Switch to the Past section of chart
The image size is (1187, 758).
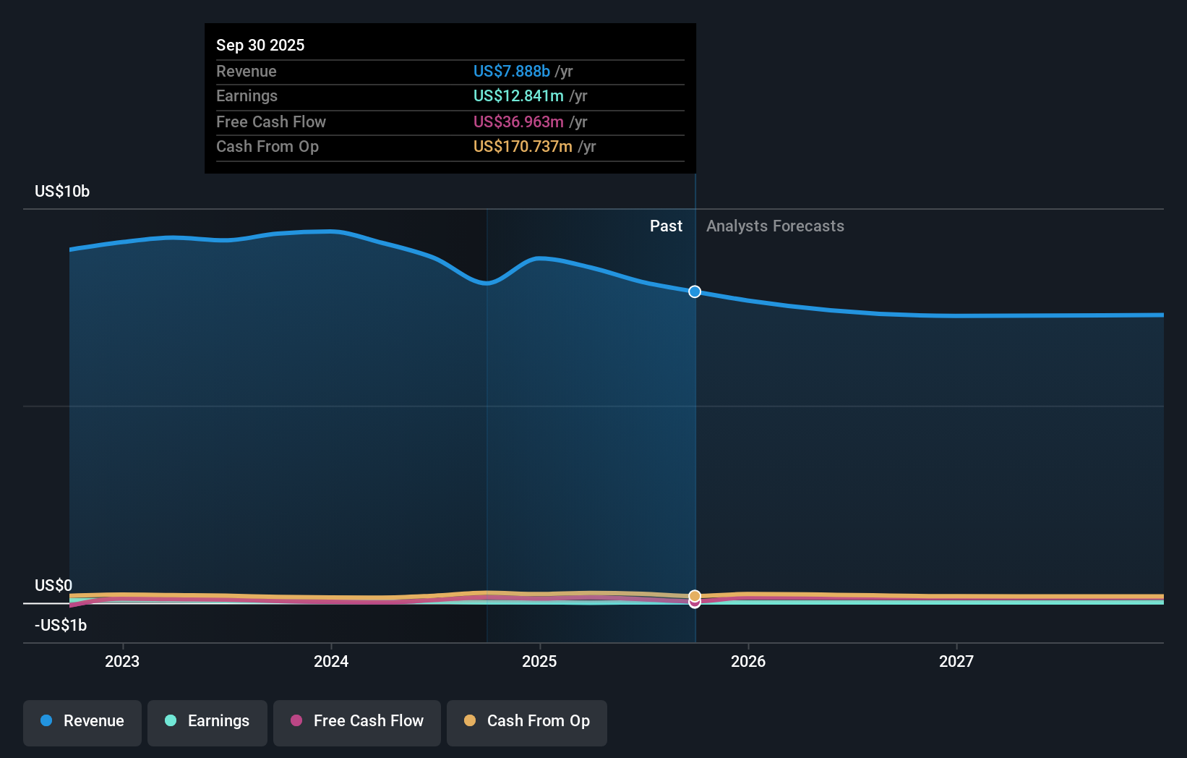(666, 226)
